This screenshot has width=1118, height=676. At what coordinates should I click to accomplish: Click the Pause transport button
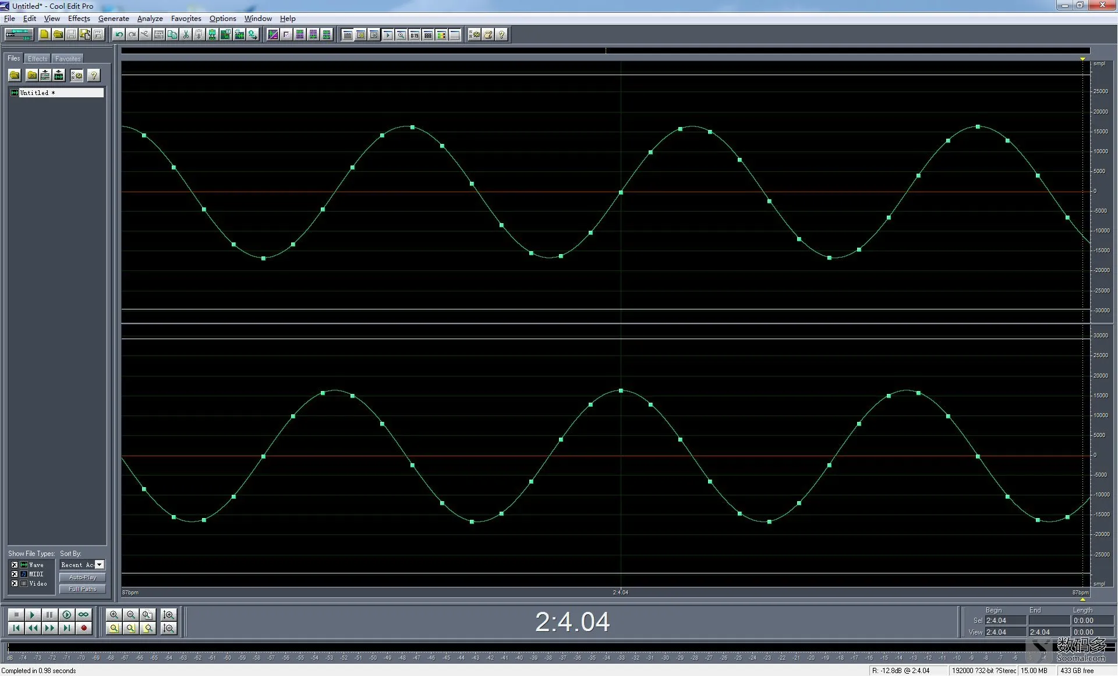pos(50,615)
